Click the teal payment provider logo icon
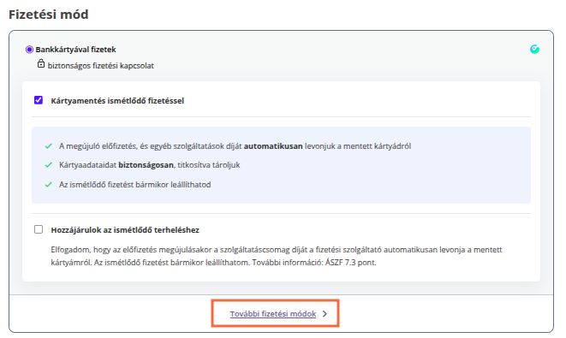Viewport: 566px width, 338px height. [x=534, y=49]
